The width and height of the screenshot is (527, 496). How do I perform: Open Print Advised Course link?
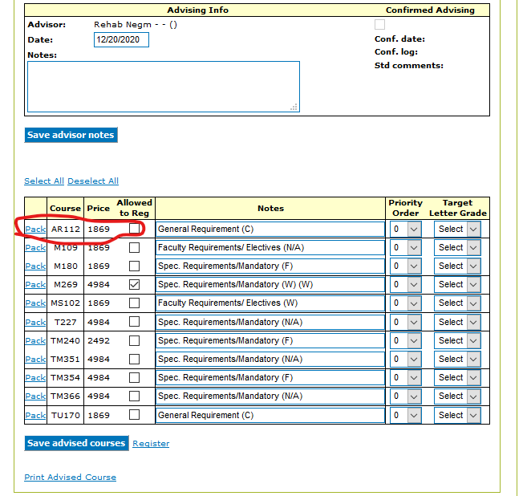pyautogui.click(x=71, y=478)
